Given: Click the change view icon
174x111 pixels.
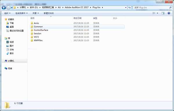Looking at the screenshot, I should point(154,13).
